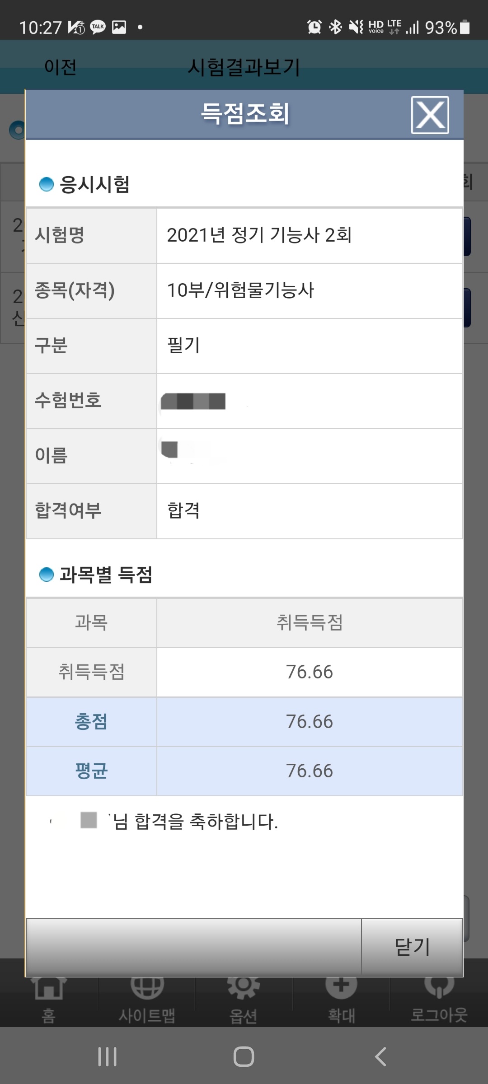Screen dimensions: 488x1084
Task: Tap the KakaoTalk notification icon
Action: point(98,27)
